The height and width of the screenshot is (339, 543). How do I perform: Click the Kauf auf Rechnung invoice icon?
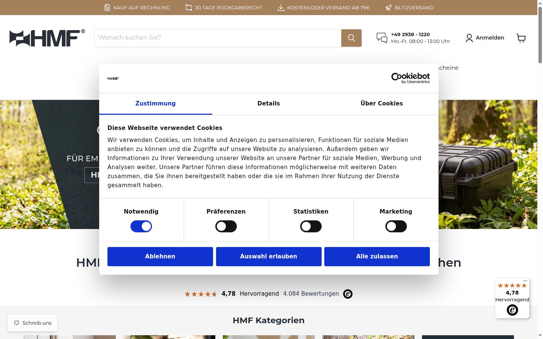click(x=107, y=8)
